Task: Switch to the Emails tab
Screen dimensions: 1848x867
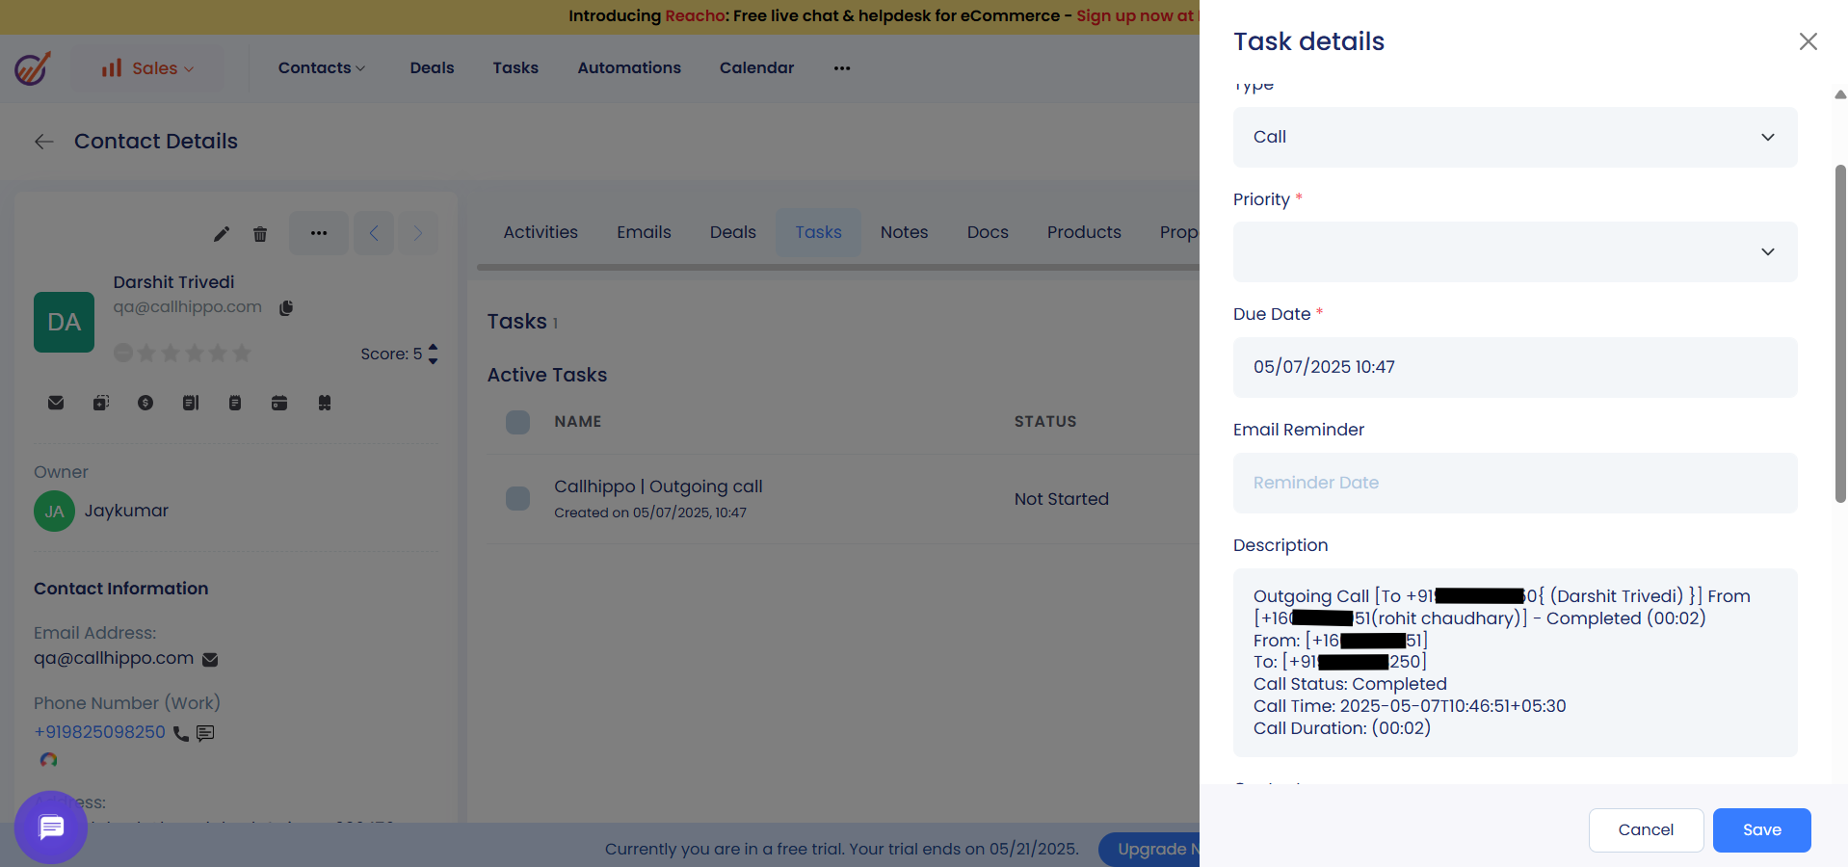Action: pos(644,232)
